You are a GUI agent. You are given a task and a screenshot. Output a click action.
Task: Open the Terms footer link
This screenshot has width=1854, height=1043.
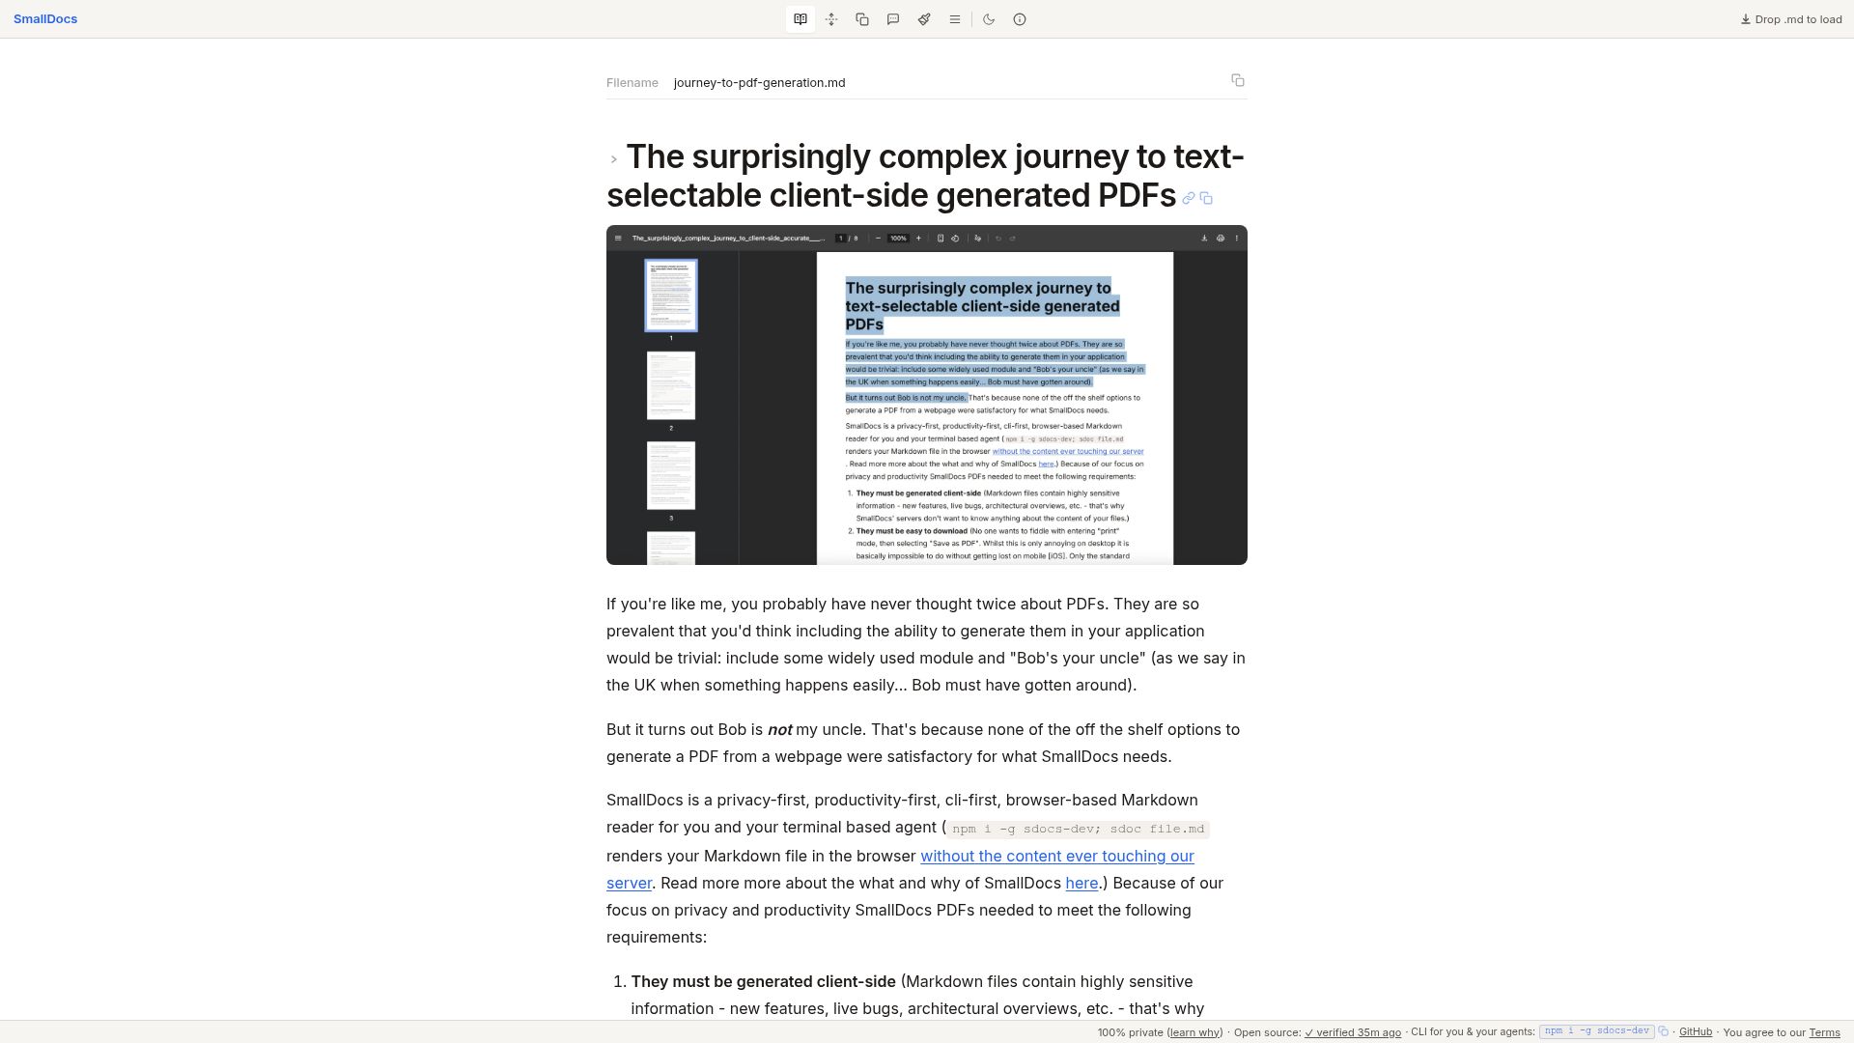1824,1032
